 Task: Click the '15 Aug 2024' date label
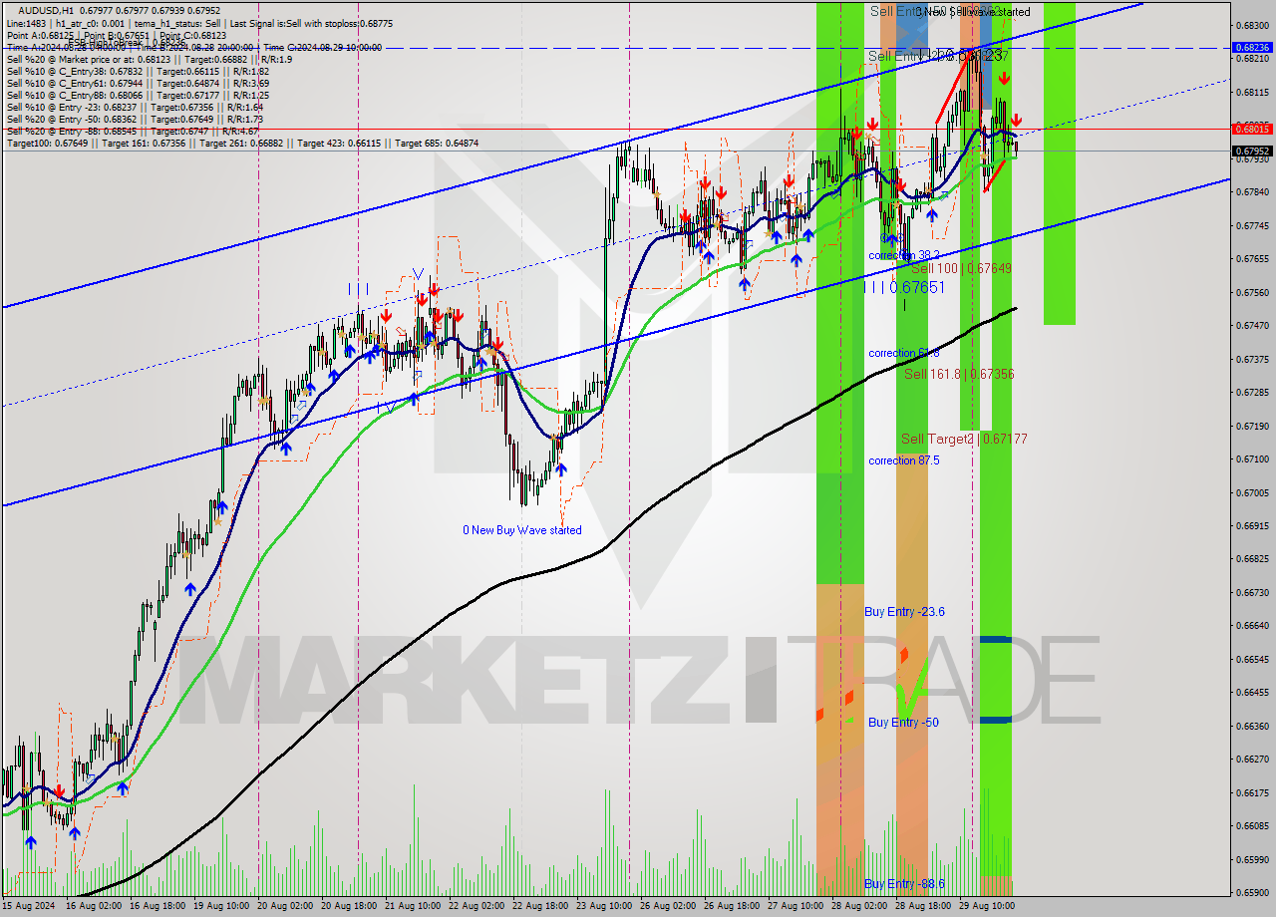[30, 907]
